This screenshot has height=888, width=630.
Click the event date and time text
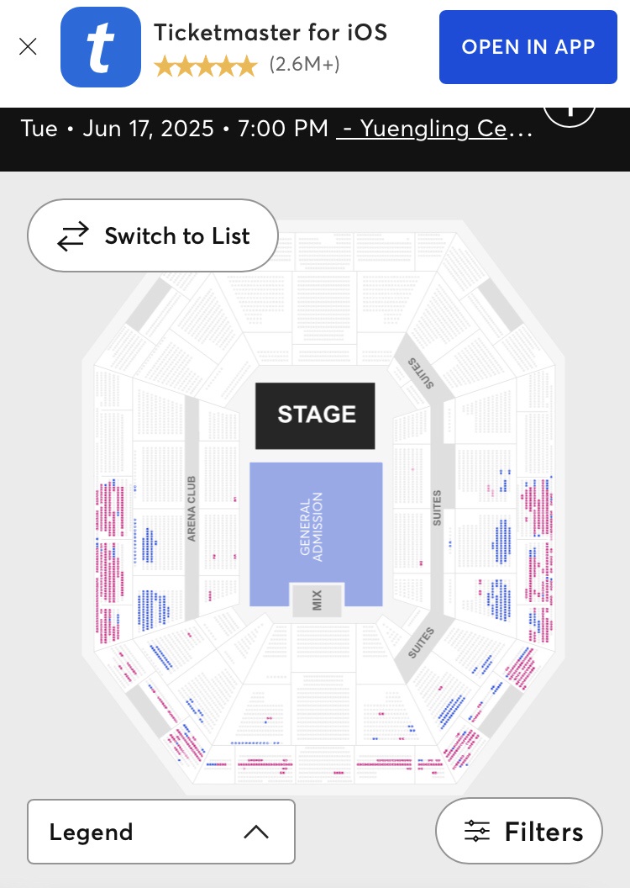[x=174, y=129]
